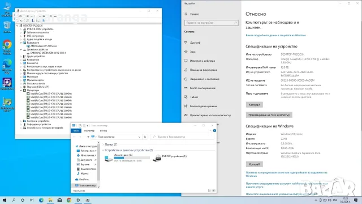362x204 pixels.
Task: Expand Мрежови карти node
Action: (21, 80)
